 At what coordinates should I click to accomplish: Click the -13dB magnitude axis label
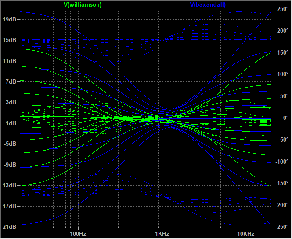point(9,185)
